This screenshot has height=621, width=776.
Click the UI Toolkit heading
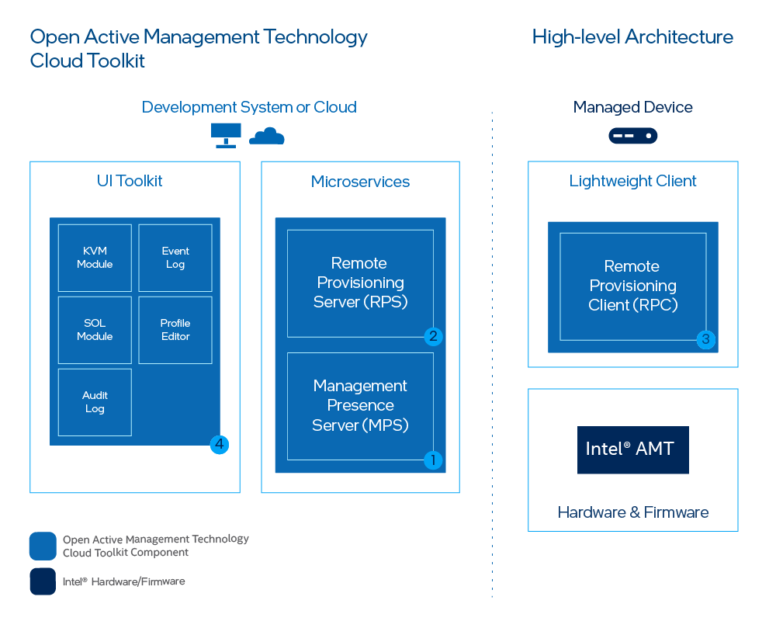pos(130,181)
